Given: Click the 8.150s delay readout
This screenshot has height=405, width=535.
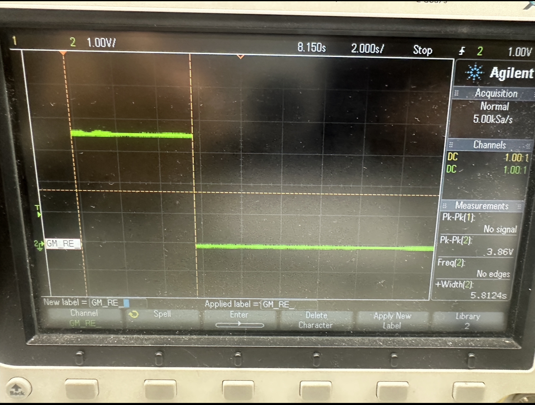Looking at the screenshot, I should click(x=311, y=48).
